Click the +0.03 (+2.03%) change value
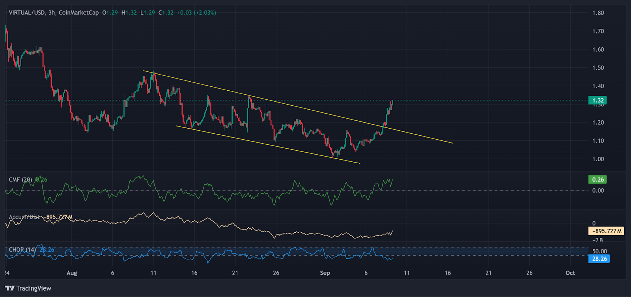Viewport: 631px width, 297px height. 196,13
